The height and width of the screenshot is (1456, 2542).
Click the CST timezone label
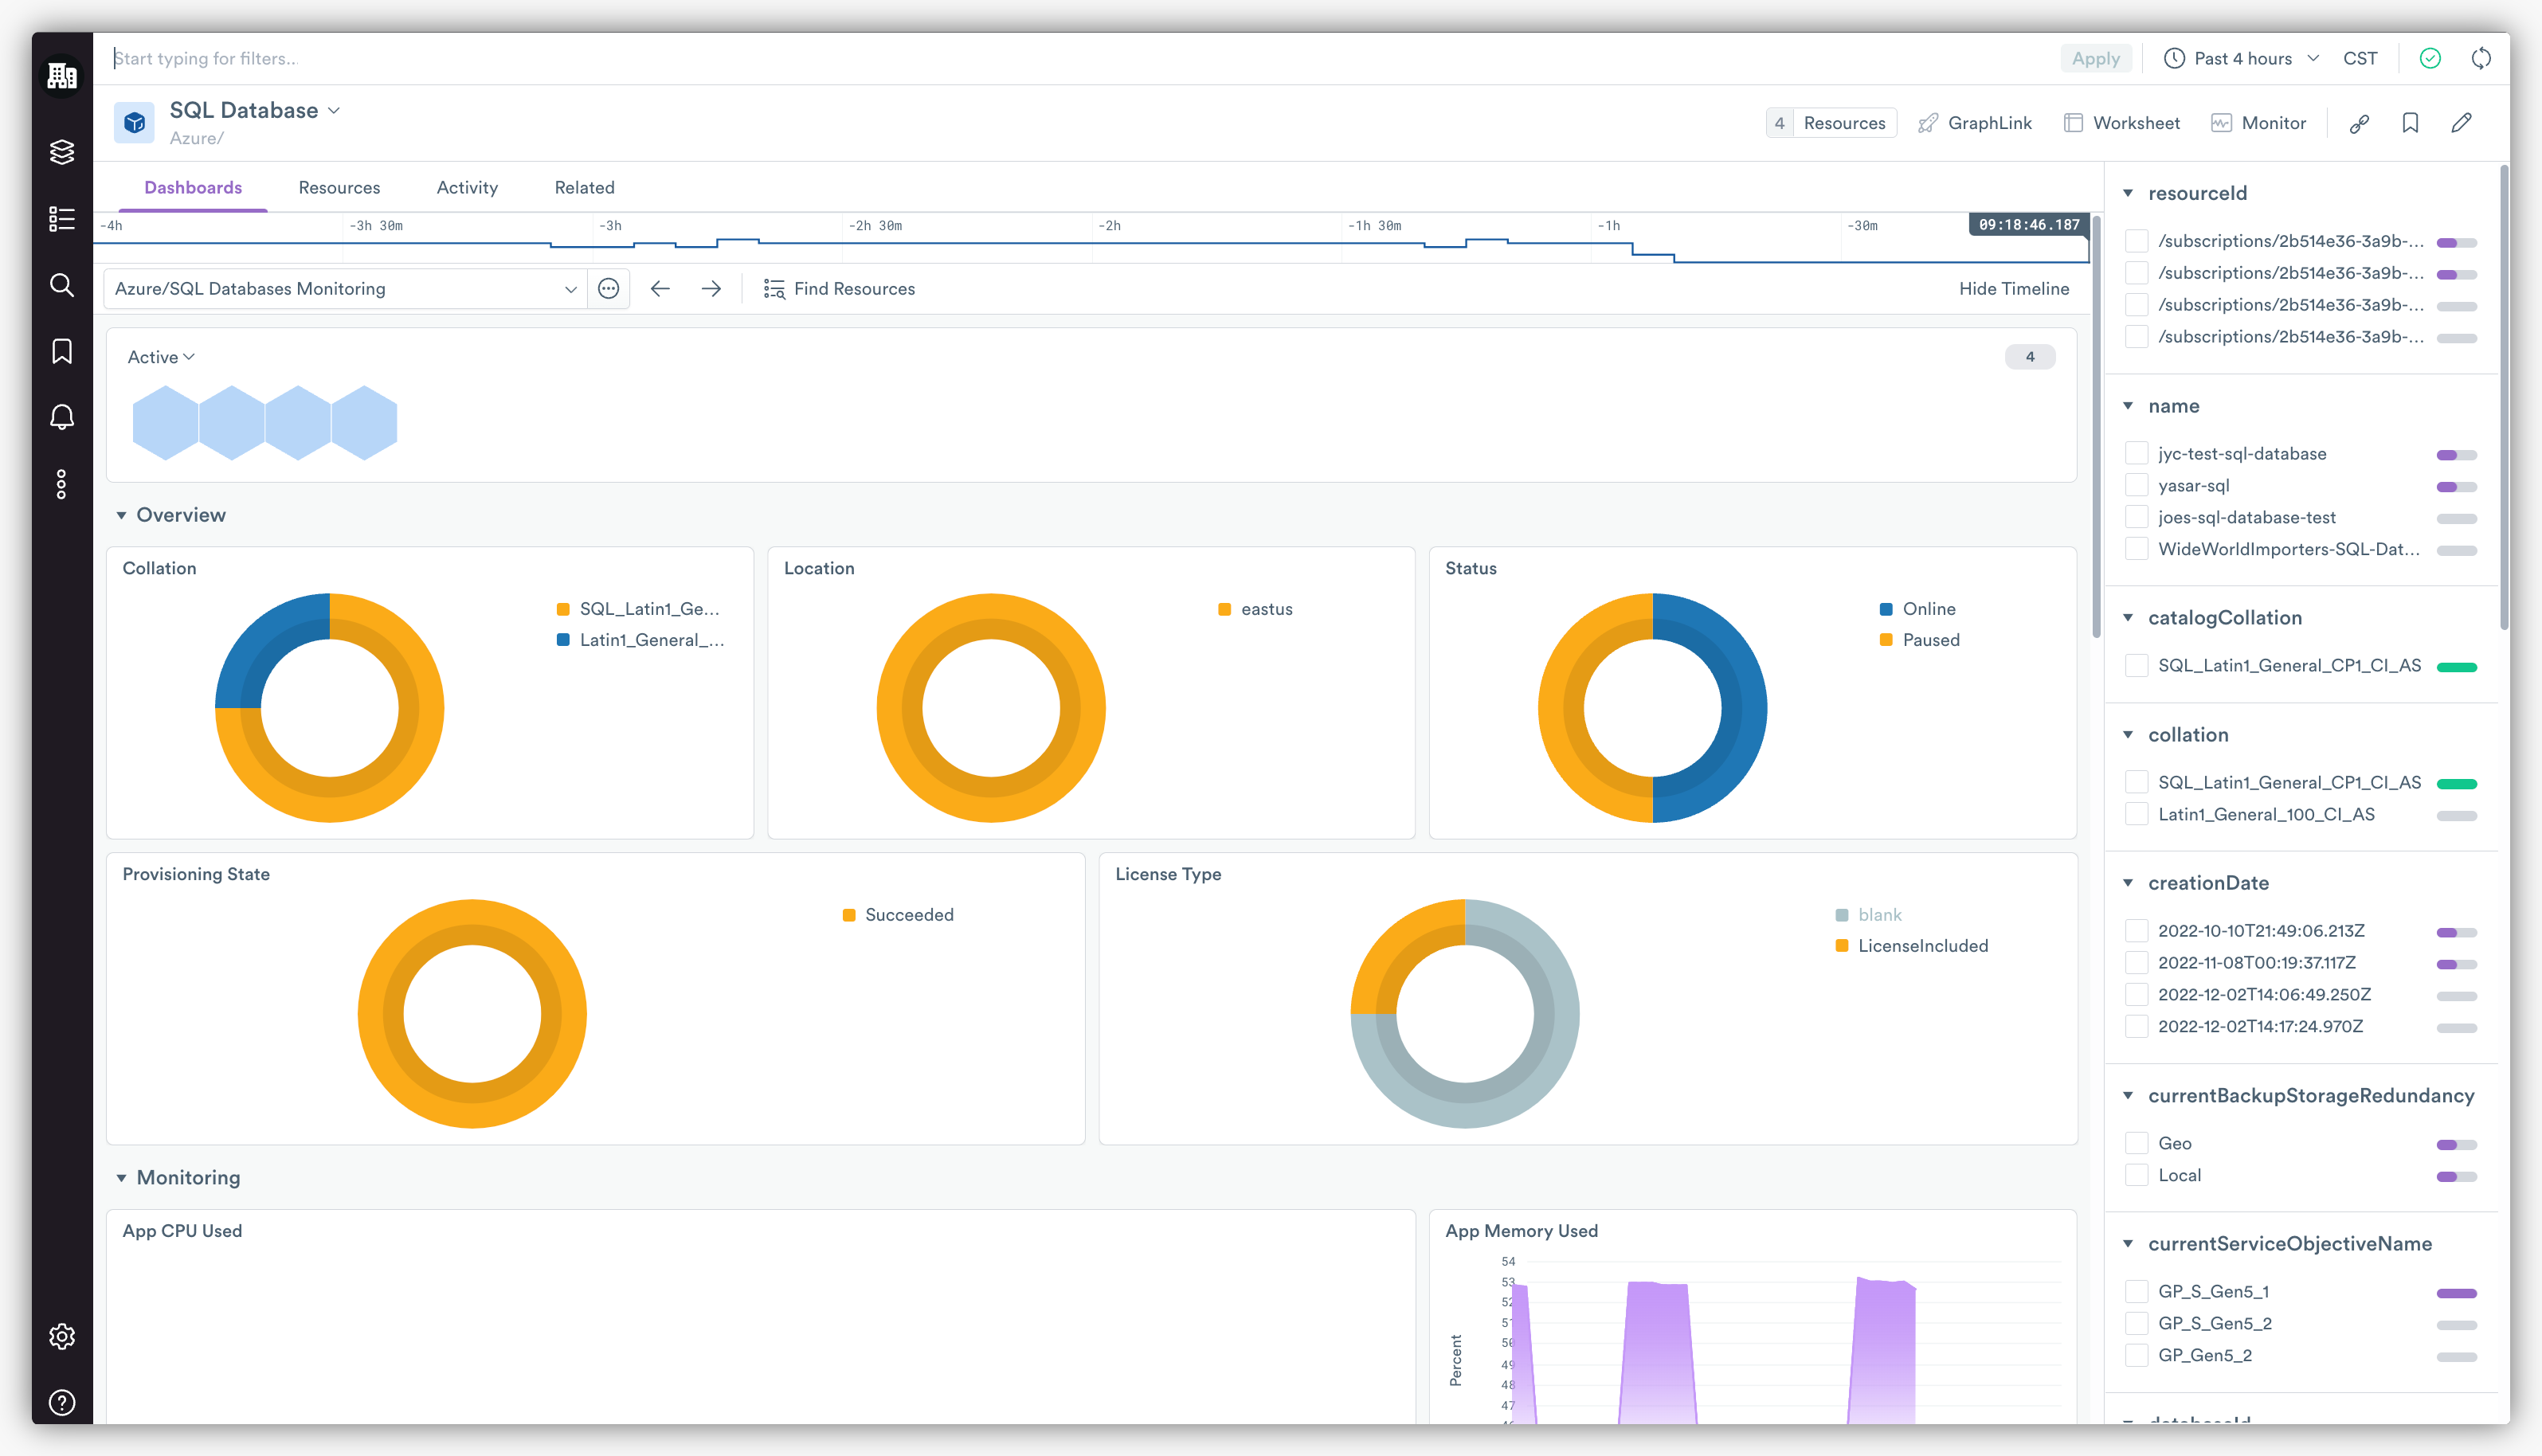(2359, 59)
